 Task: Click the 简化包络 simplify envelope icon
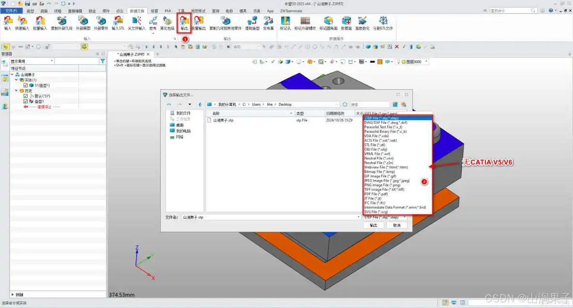point(167,22)
